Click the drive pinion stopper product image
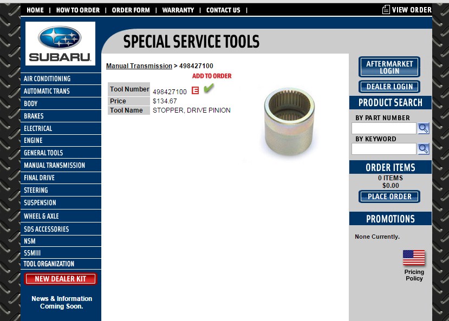Viewport: 449px width, 321px height. (289, 121)
